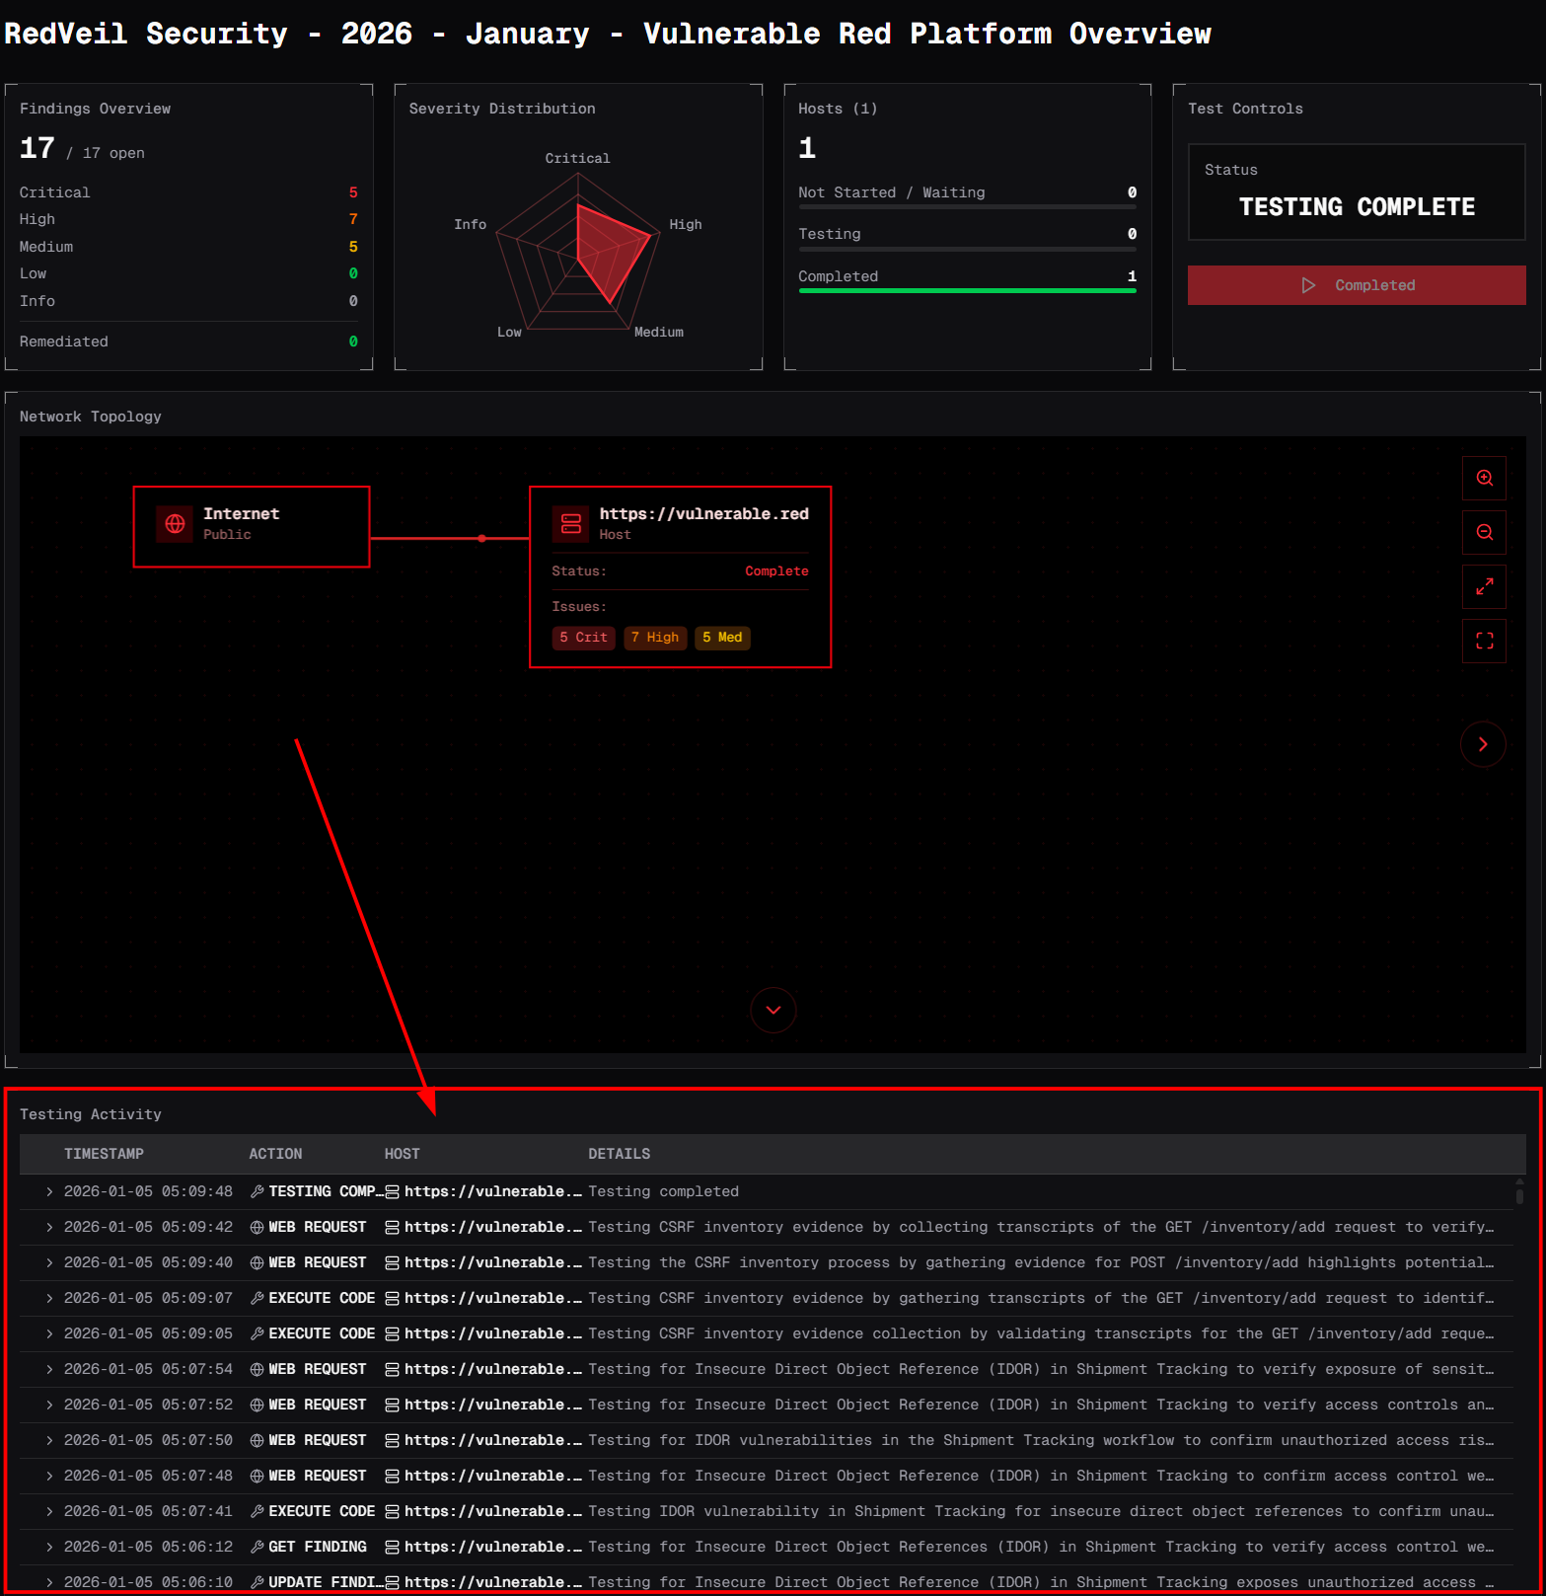This screenshot has height=1596, width=1546.
Task: Click the play icon on Completed button
Action: [x=1308, y=285]
